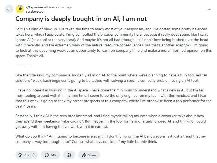Screen dimensions: 217x163
Task: Click the Share arrow icon
Action: pyautogui.click(x=84, y=155)
